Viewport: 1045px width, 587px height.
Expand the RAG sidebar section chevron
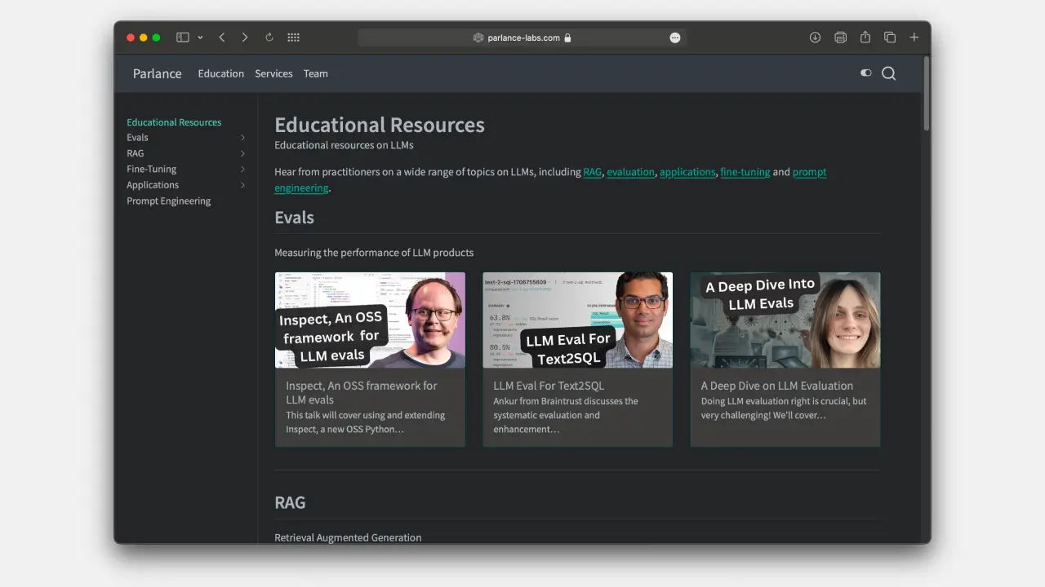coord(242,153)
